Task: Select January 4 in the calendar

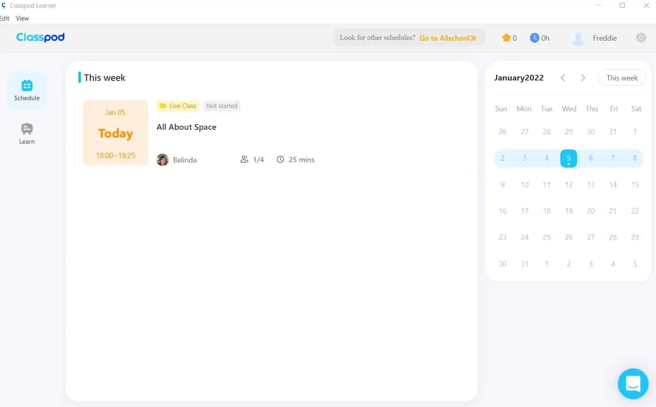Action: [x=546, y=158]
